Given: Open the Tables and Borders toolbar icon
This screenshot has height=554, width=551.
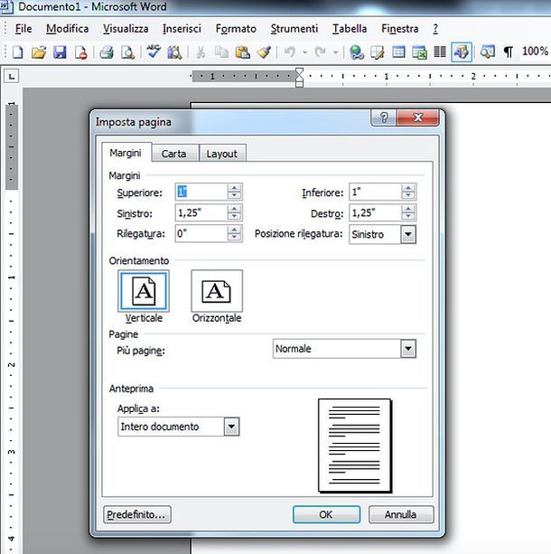Looking at the screenshot, I should click(x=378, y=52).
